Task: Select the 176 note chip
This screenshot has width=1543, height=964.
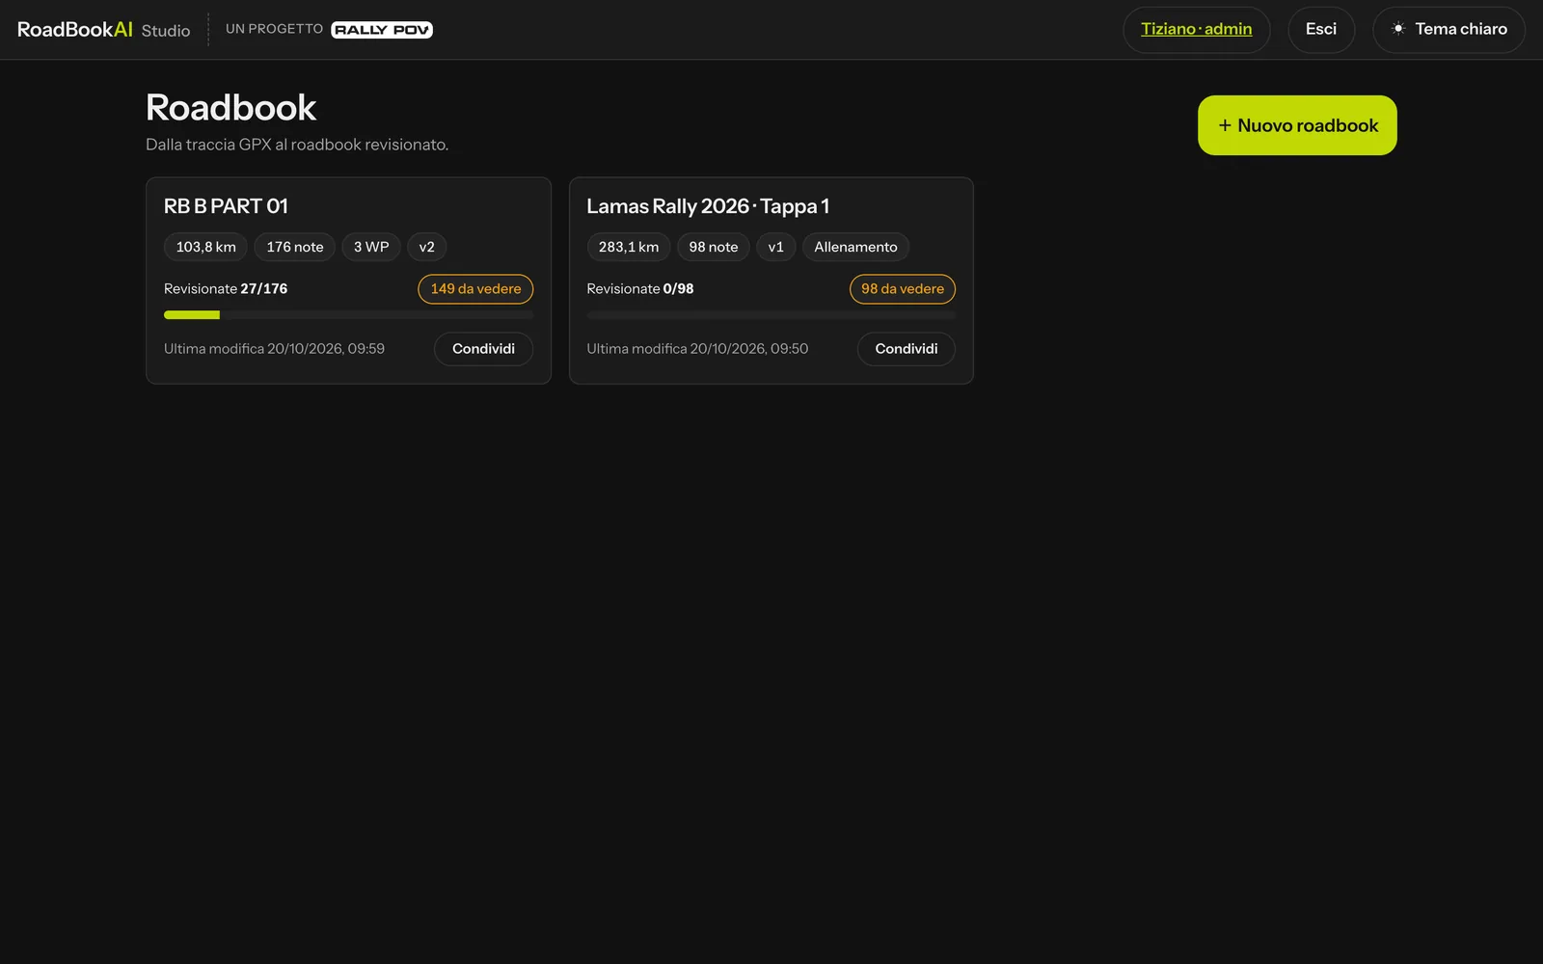Action: coord(295,247)
